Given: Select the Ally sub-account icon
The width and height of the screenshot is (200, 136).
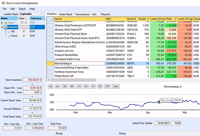Looking at the screenshot, I should click(9, 31).
